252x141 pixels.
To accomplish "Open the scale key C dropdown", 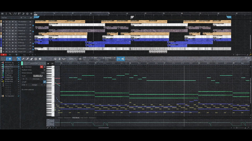I will click(x=24, y=79).
